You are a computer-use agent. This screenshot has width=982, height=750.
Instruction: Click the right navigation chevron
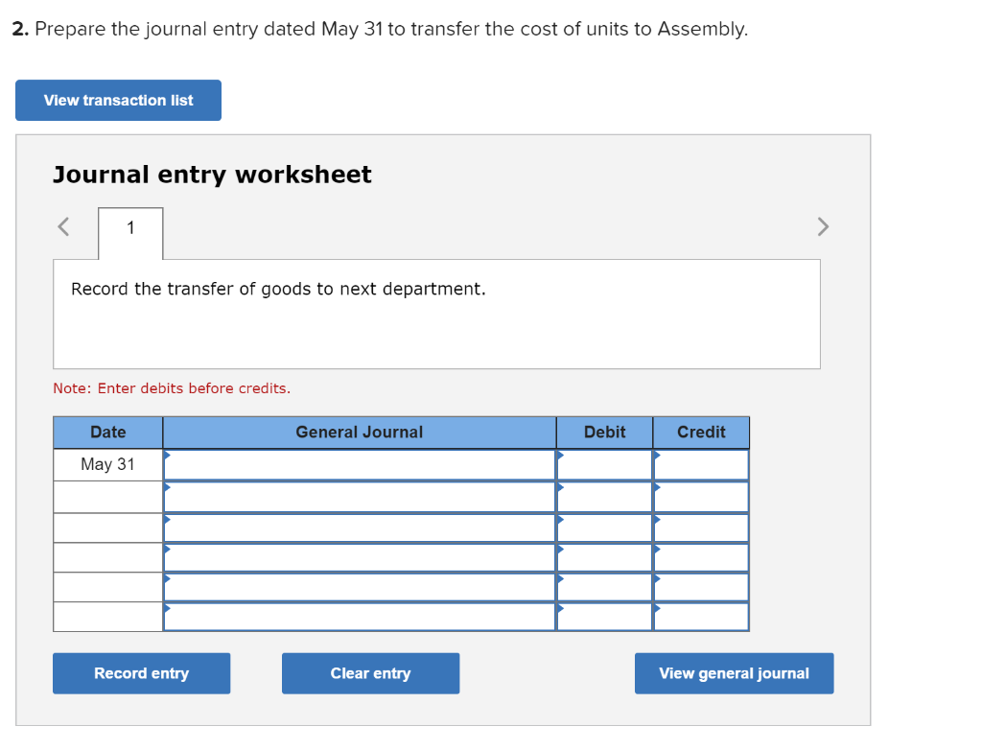tap(823, 226)
